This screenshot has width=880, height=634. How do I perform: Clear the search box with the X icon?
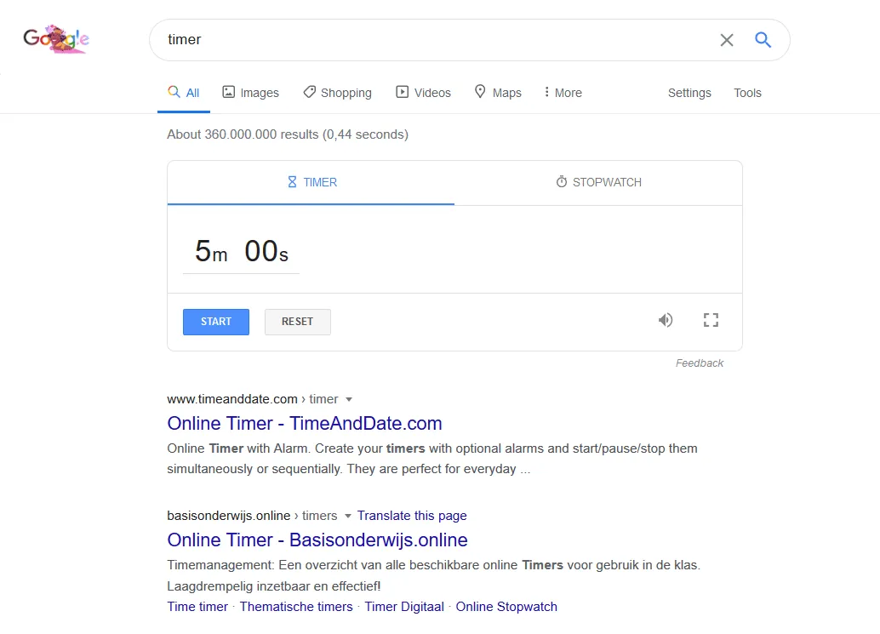[727, 40]
